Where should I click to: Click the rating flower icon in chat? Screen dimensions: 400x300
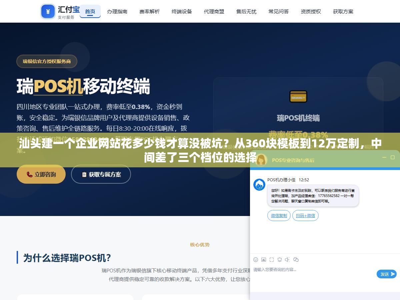click(280, 260)
